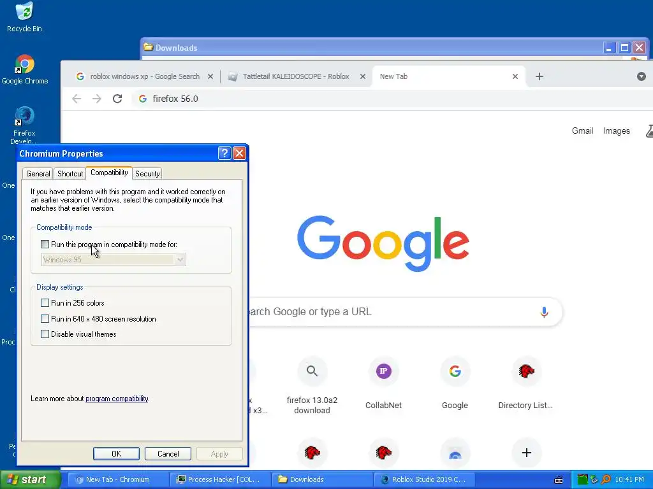Click the Apply button
The image size is (653, 489).
coord(219,453)
